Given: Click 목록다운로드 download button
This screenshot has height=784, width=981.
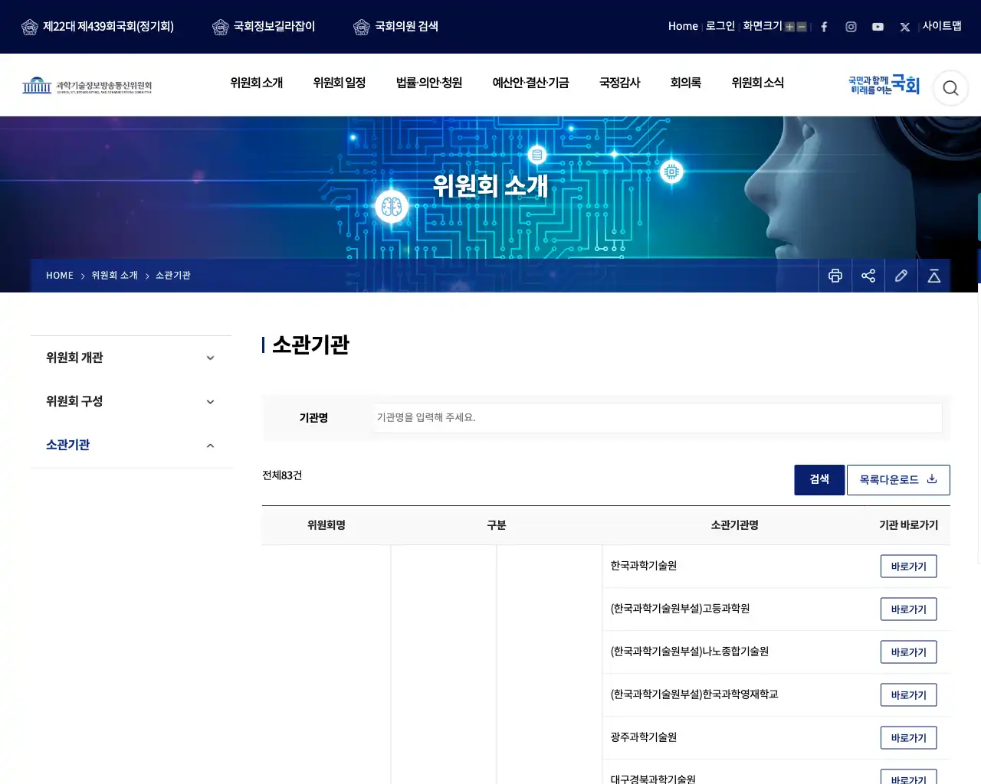Looking at the screenshot, I should tap(898, 480).
